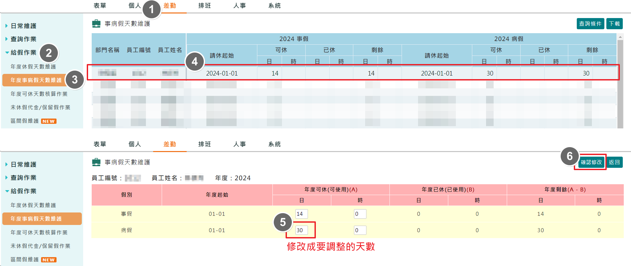Click 員工編號 column header
The image size is (631, 266).
[139, 50]
